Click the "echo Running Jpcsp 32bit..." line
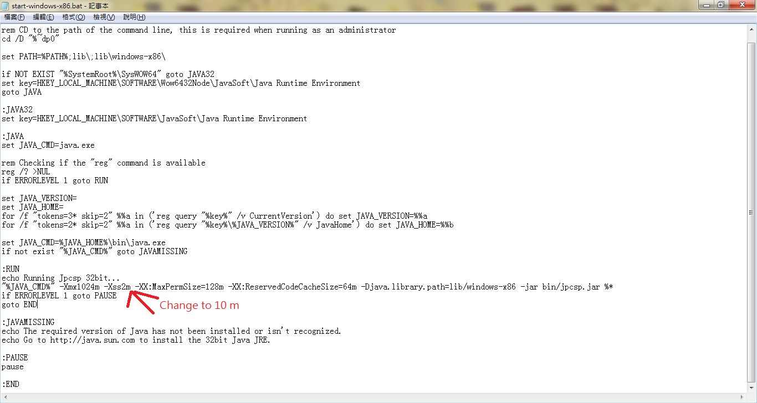The width and height of the screenshot is (757, 403). [59, 278]
